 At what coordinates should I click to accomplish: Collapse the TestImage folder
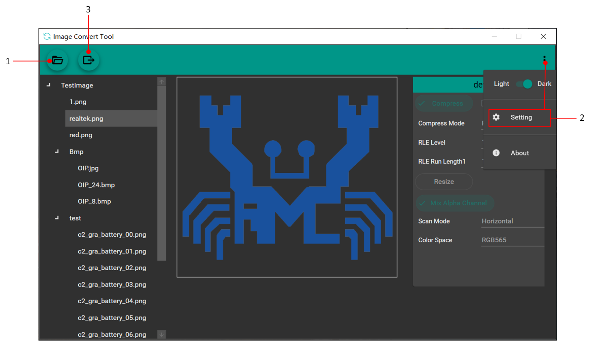pos(48,85)
